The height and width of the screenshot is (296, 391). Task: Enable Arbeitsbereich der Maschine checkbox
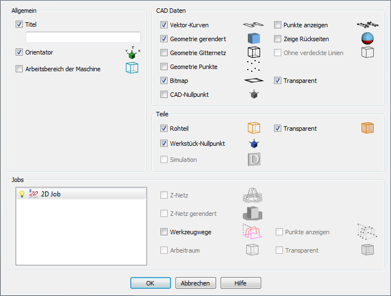click(x=19, y=69)
